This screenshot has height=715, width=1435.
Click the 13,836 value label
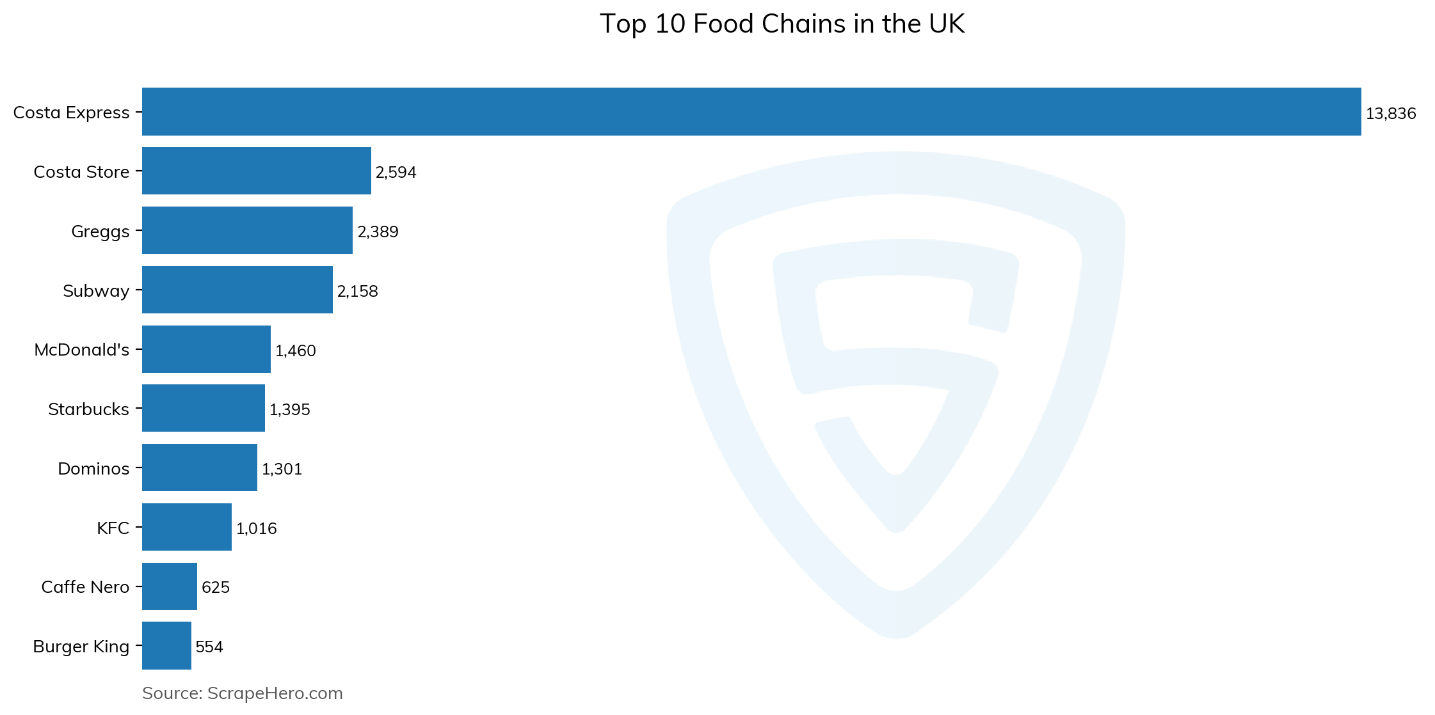(x=1391, y=114)
